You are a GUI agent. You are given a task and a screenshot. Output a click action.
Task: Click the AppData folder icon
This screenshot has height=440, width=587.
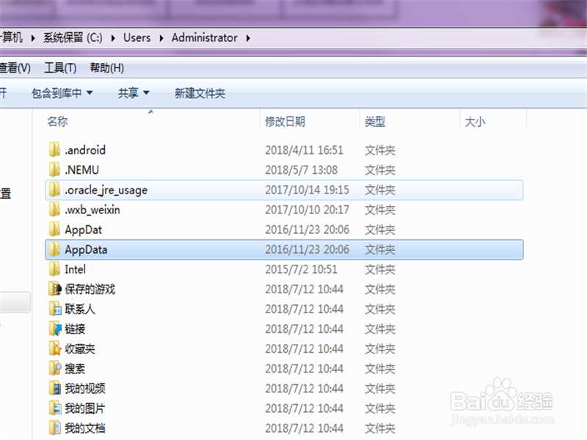point(54,249)
